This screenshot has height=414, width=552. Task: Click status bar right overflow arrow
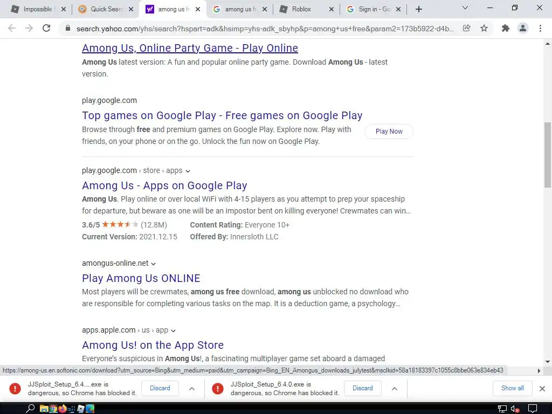click(x=539, y=370)
